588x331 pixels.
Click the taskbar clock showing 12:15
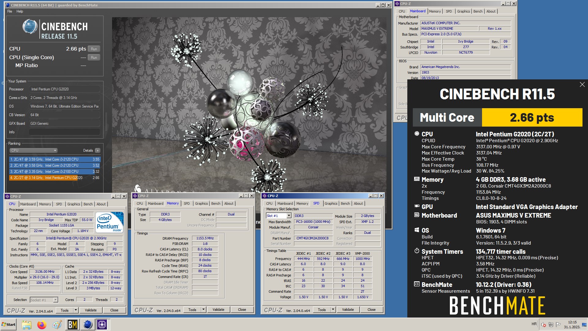coord(572,325)
